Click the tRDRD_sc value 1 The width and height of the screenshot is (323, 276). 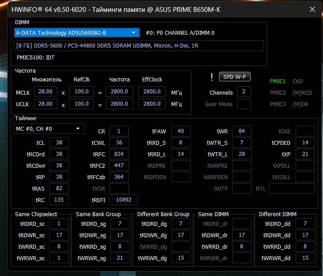pos(59,224)
